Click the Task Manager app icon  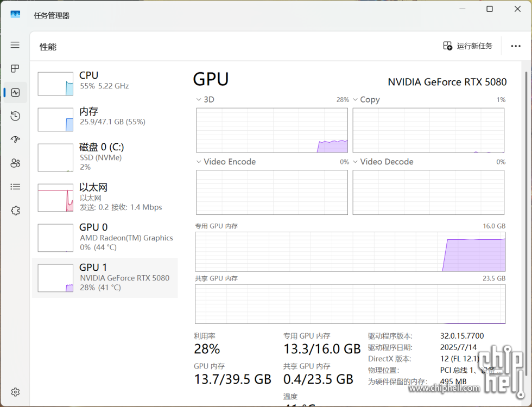pos(15,14)
